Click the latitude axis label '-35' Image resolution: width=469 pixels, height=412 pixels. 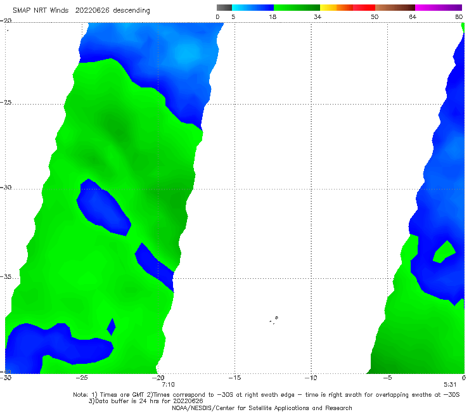tap(6, 277)
